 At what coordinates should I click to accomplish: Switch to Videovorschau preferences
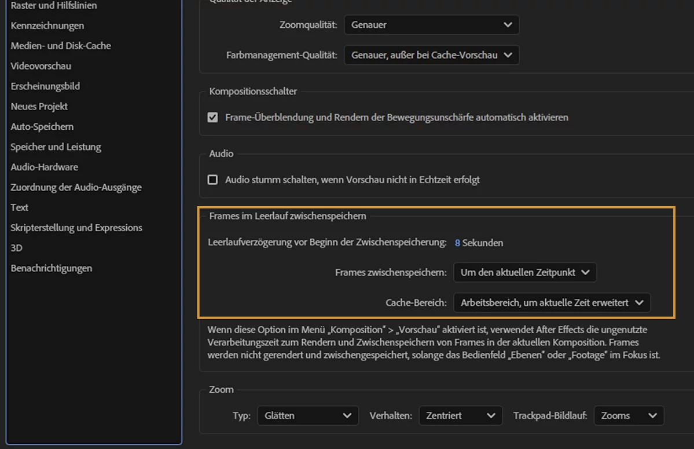pos(41,66)
